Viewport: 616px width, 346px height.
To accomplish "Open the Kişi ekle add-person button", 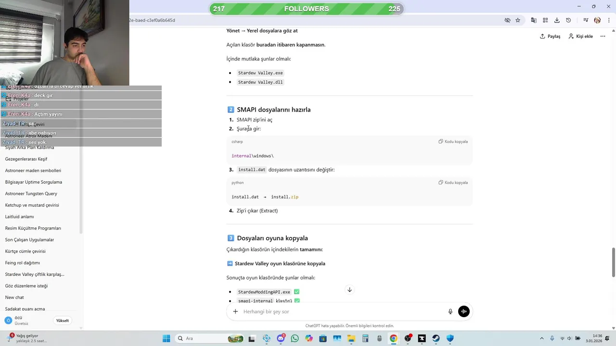I will 580,37.
